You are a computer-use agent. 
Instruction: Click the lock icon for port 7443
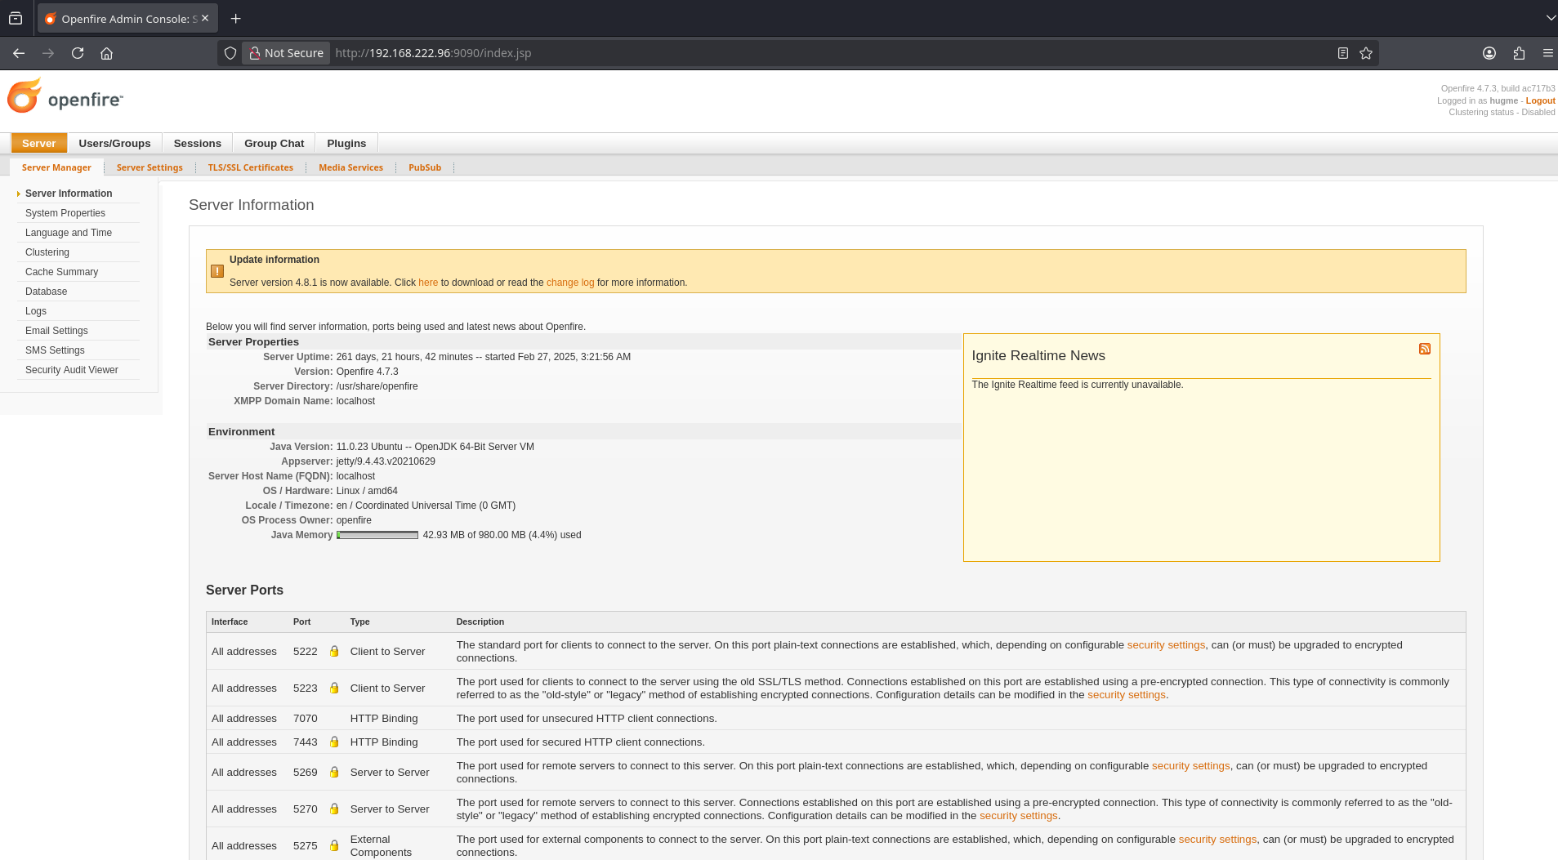334,742
